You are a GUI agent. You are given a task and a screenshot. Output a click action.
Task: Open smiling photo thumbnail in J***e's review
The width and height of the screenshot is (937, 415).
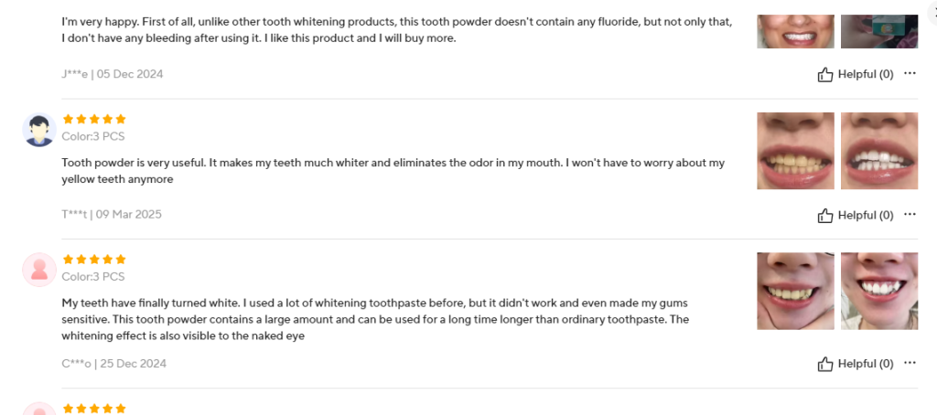click(795, 31)
